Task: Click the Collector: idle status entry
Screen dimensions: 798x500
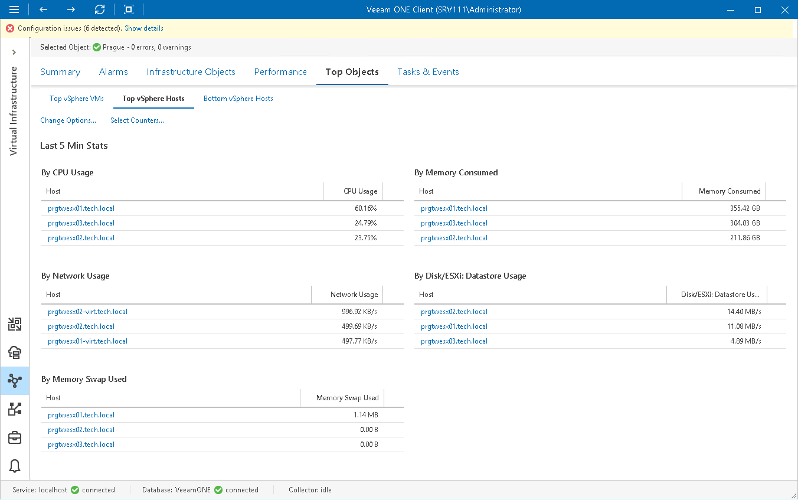Action: pyautogui.click(x=310, y=490)
